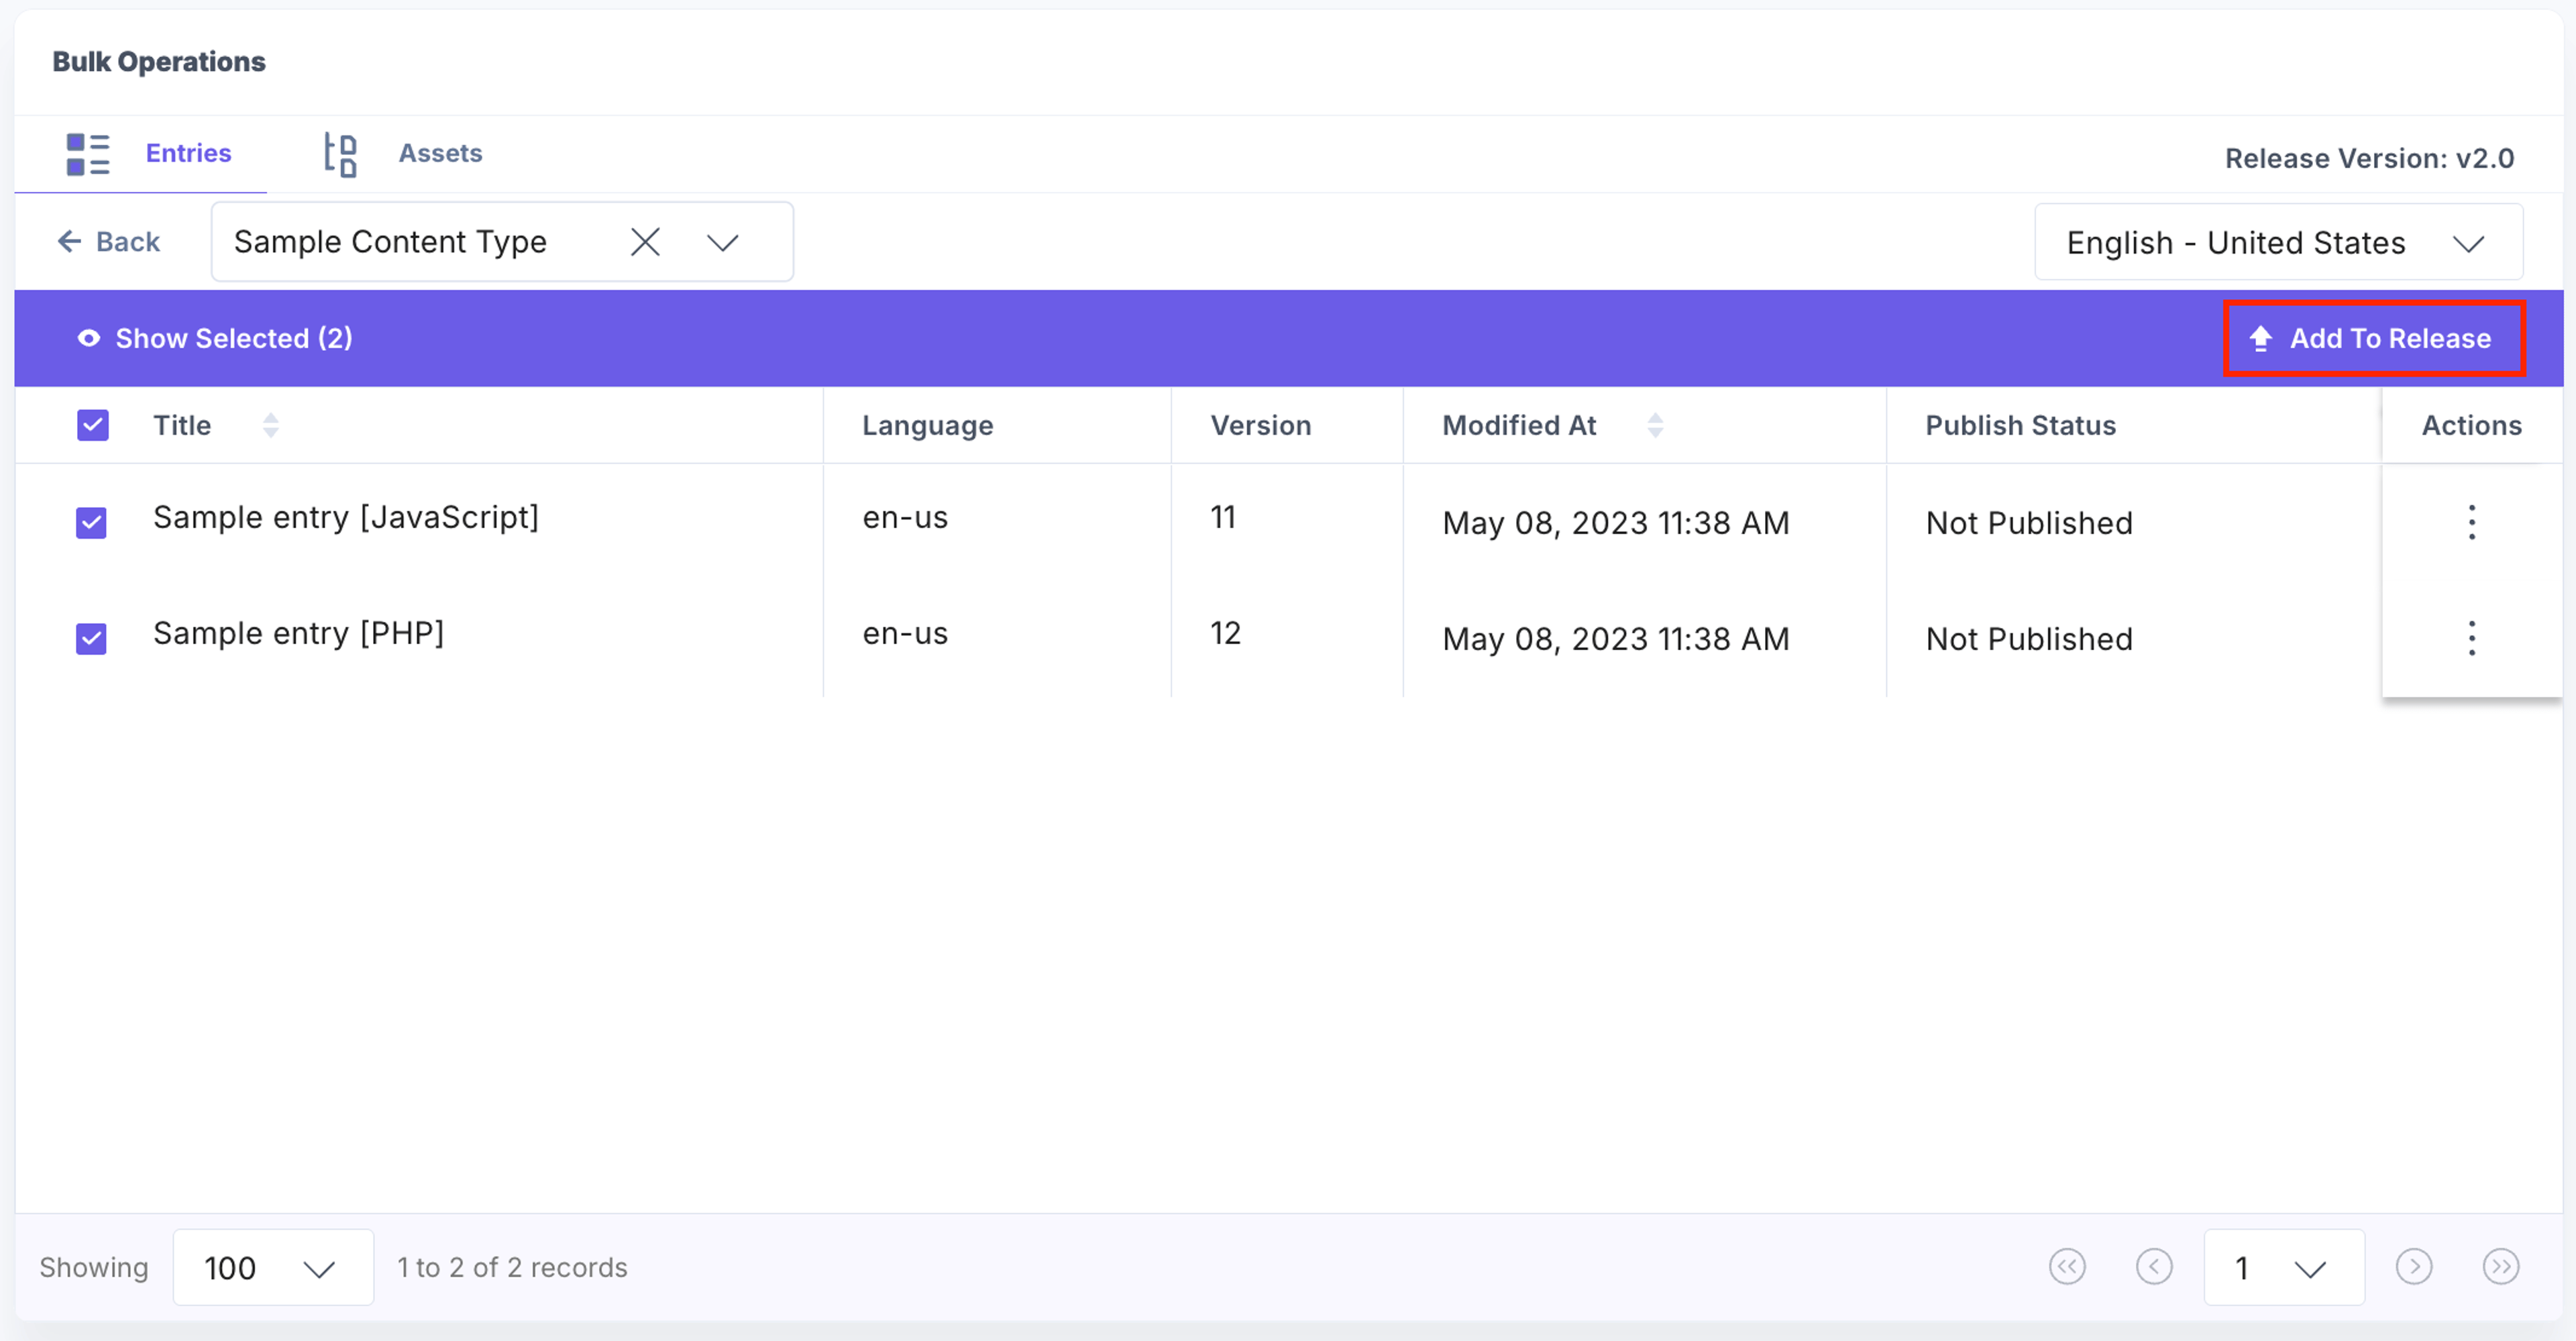The image size is (2576, 1341).
Task: Toggle the select-all checkbox in header
Action: click(x=93, y=425)
